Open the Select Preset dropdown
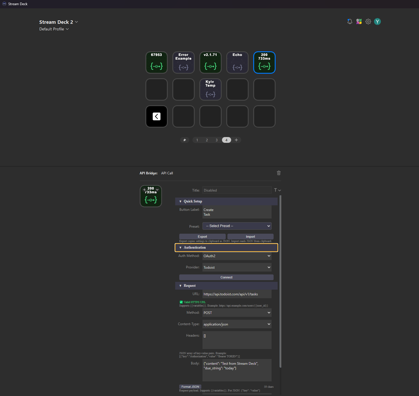Viewport: 419px width, 396px height. [x=237, y=226]
